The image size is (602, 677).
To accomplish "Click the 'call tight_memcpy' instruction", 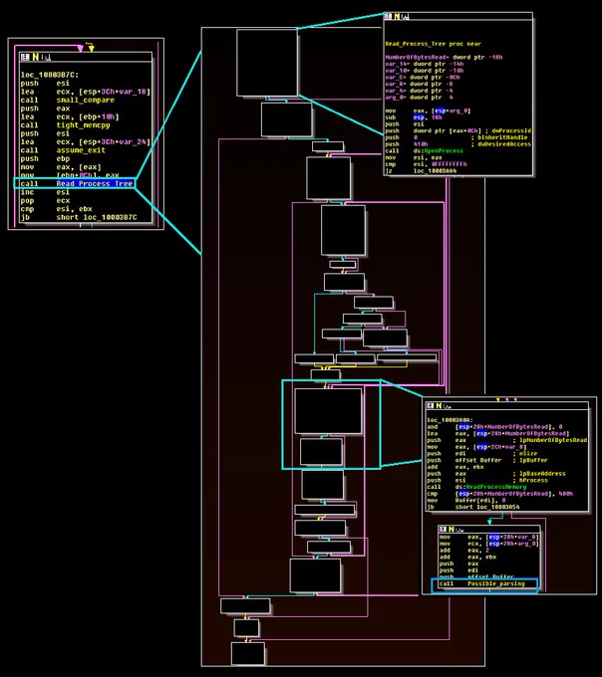I will tap(65, 125).
